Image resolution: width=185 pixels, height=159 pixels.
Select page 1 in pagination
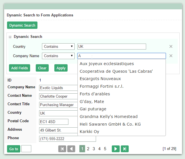tap(82, 149)
